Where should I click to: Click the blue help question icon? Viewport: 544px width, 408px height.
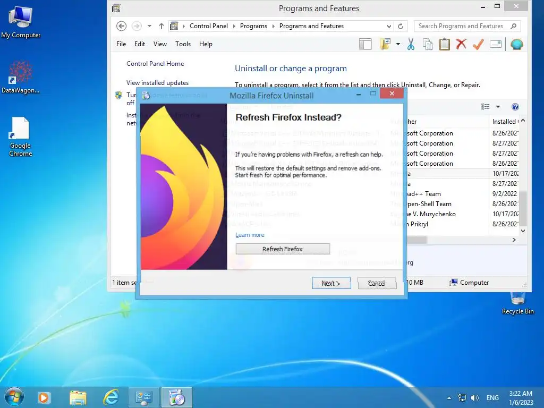click(515, 106)
